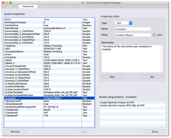Select the cLetterLeftBorder row
The image size is (171, 138).
click(x=49, y=86)
